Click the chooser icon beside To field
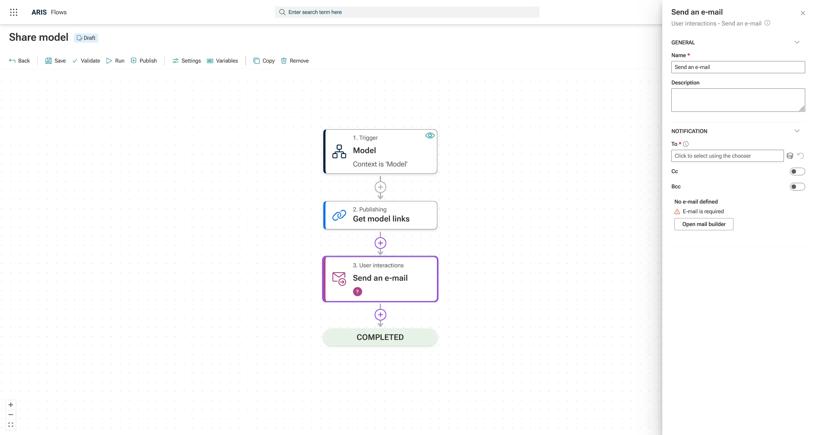This screenshot has height=435, width=814. coord(790,156)
